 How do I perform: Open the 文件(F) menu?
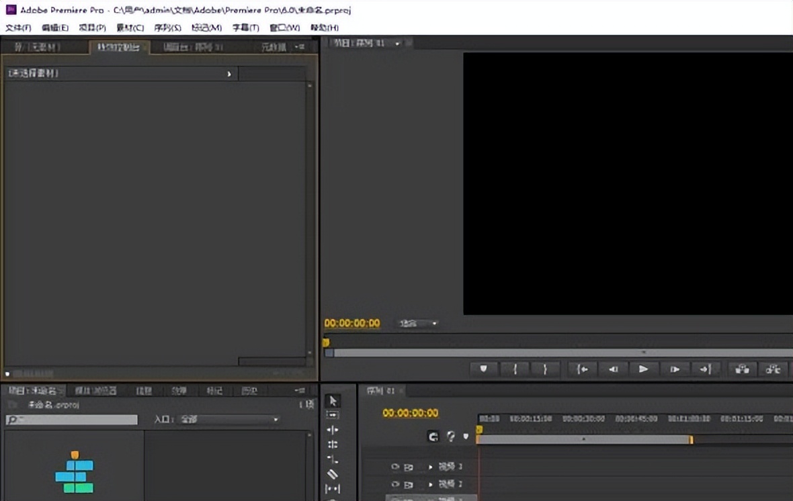pyautogui.click(x=18, y=28)
